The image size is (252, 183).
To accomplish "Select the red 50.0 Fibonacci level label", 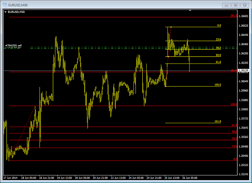I will (x=234, y=132).
